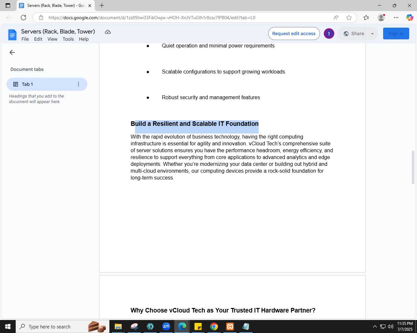Click the vertical page scrollbar thumb
This screenshot has height=333, width=417.
point(413,167)
